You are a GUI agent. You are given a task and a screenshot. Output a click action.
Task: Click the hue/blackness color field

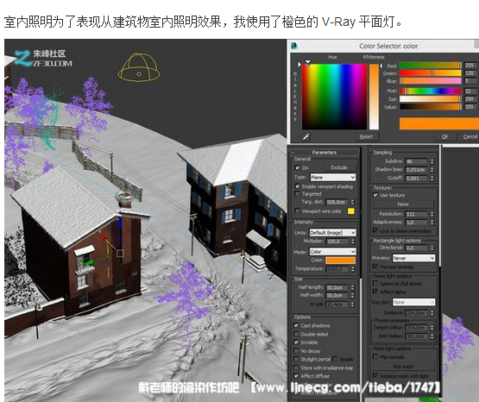[334, 97]
